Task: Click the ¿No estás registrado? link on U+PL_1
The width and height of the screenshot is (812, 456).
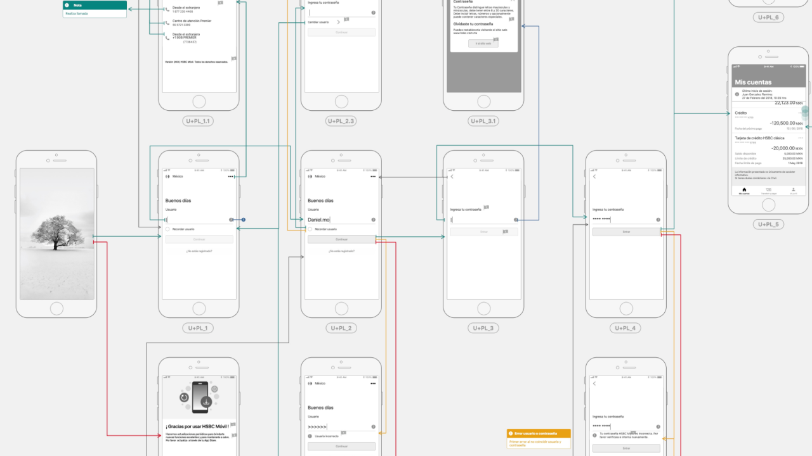Action: (x=199, y=251)
